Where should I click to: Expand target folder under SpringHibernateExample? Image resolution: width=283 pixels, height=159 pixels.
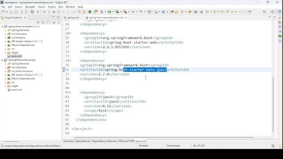5,86
